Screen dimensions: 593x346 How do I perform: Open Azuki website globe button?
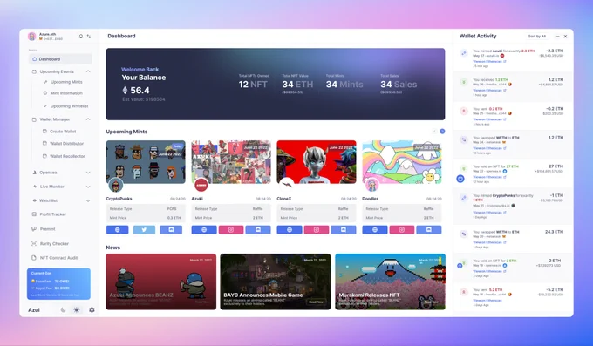[204, 229]
